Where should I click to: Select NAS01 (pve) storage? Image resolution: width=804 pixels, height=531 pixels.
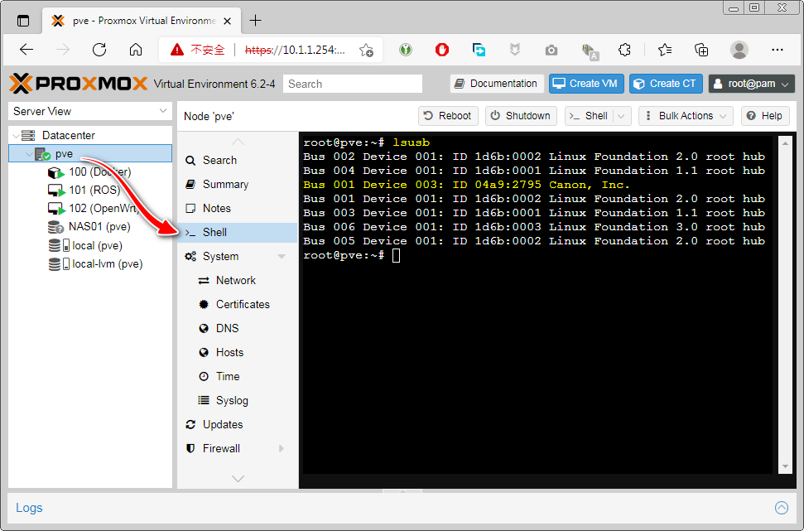[x=99, y=227]
